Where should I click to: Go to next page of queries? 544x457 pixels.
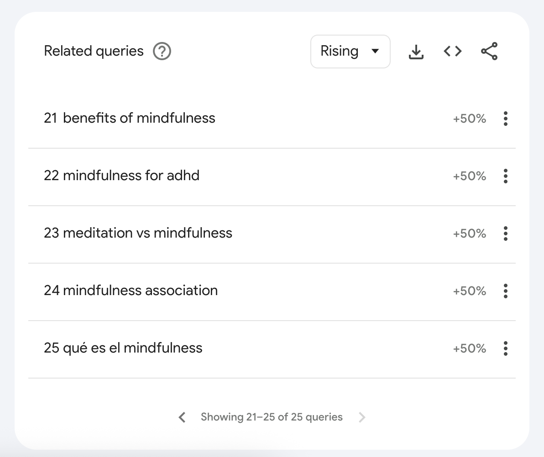[362, 417]
